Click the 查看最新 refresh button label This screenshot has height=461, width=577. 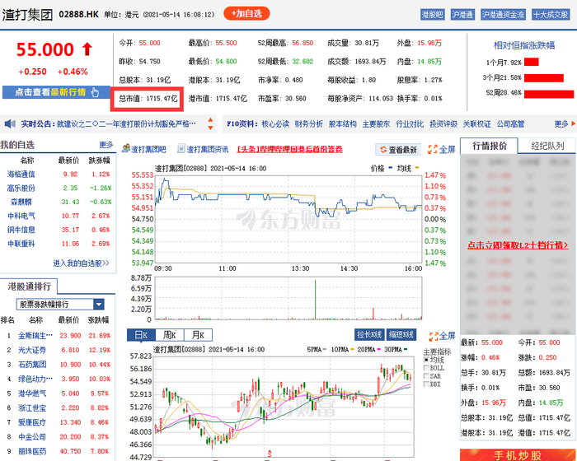point(402,150)
